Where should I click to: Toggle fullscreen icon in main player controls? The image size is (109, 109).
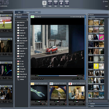[x=81, y=78]
